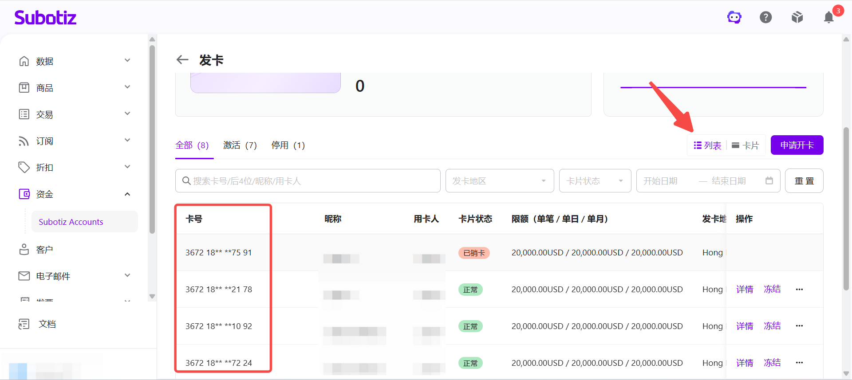Click 正常 badge for card ending 21 78
The width and height of the screenshot is (852, 380).
pos(470,290)
